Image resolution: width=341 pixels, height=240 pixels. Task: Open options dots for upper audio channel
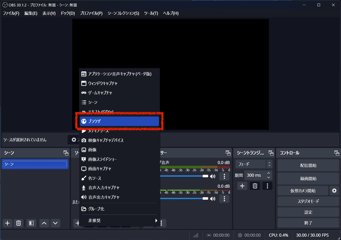click(x=225, y=176)
